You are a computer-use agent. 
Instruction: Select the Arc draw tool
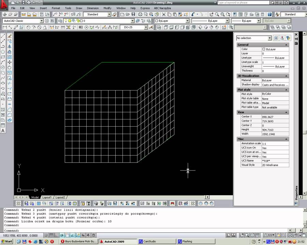[3, 62]
